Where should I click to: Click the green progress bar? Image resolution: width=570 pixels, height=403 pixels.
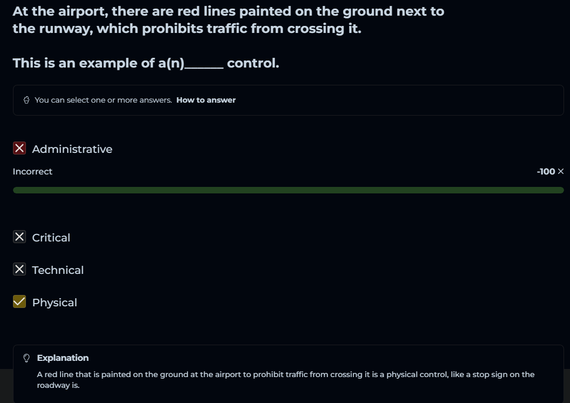pyautogui.click(x=288, y=190)
